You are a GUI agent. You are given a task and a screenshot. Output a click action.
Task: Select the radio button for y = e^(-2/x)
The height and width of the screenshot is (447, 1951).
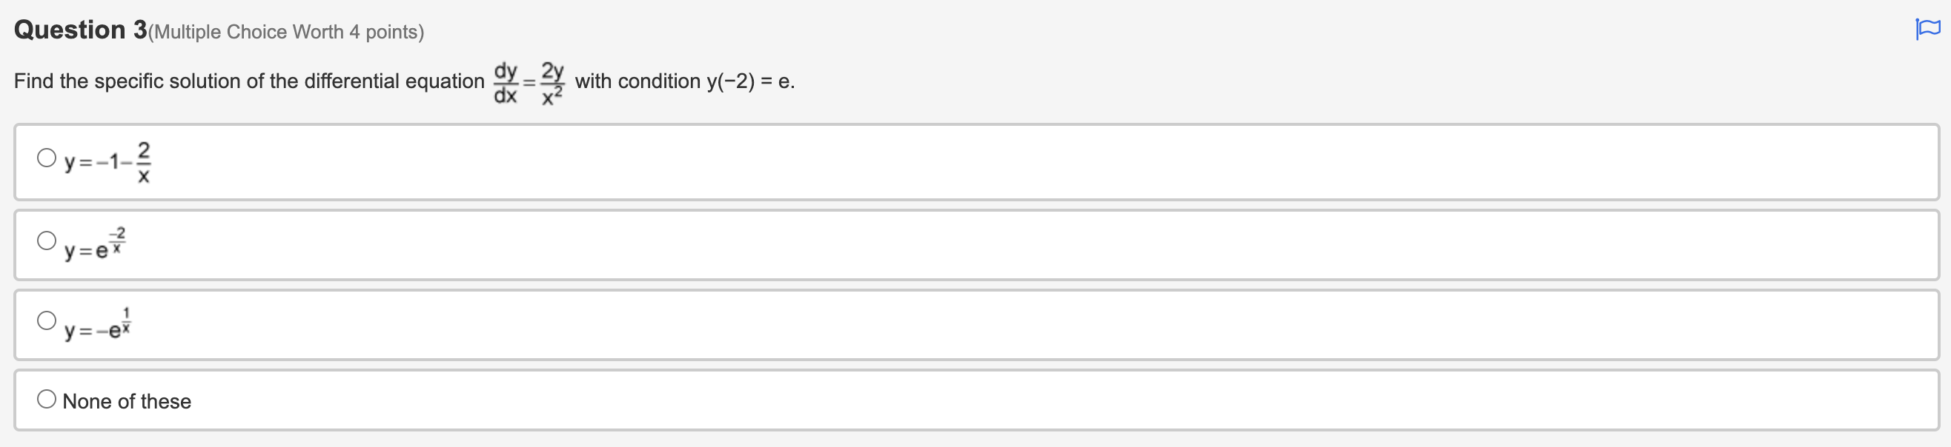point(46,240)
